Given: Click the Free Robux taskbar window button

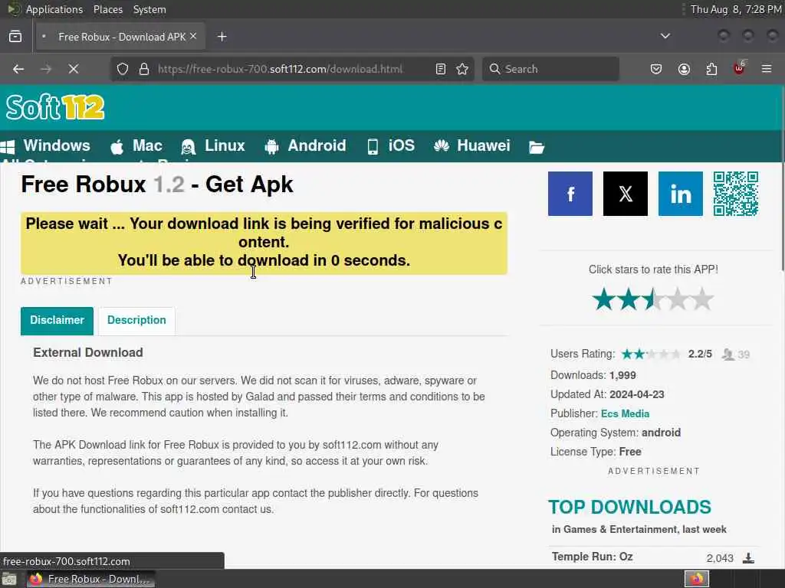Looking at the screenshot, I should click(90, 579).
